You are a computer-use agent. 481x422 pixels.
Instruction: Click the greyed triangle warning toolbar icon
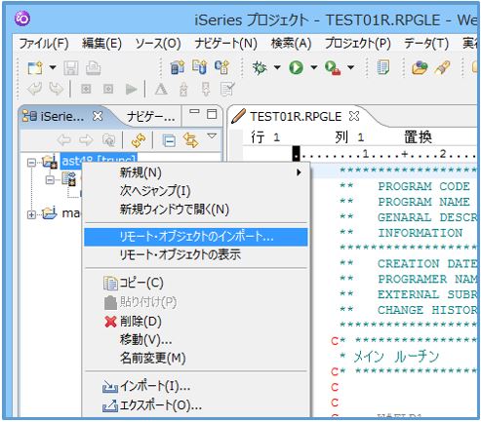[x=161, y=89]
